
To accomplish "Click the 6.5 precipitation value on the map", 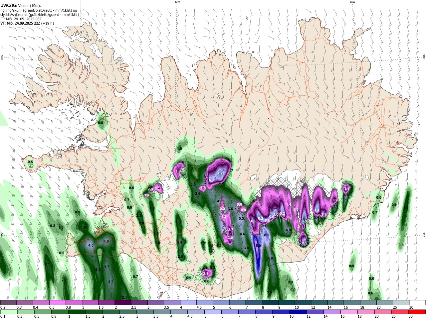I will click(220, 174).
